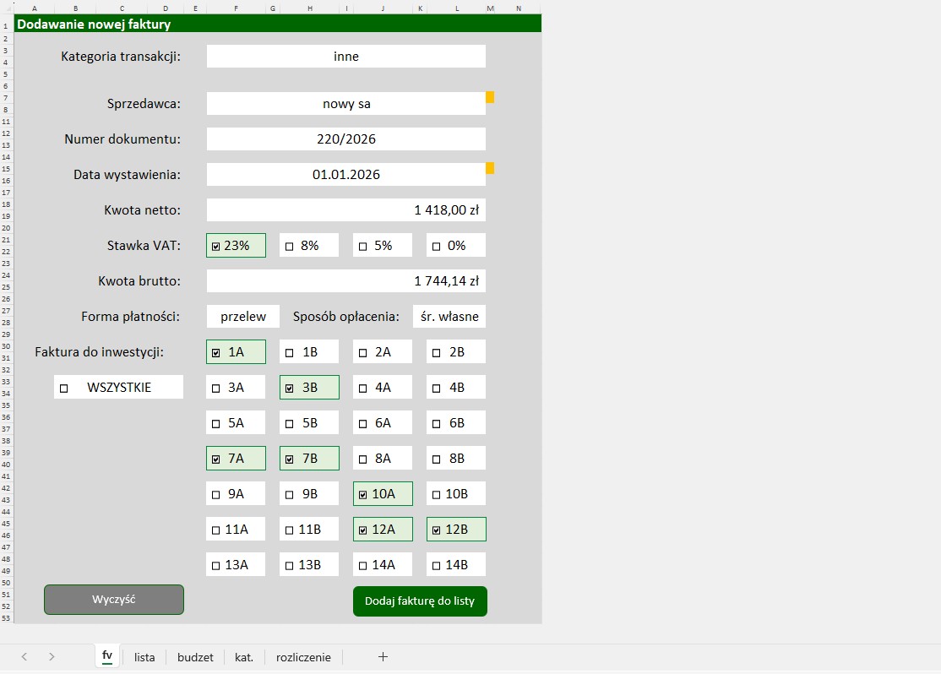941x674 pixels.
Task: Open the Forma płatności field showing przelew
Action: click(243, 317)
